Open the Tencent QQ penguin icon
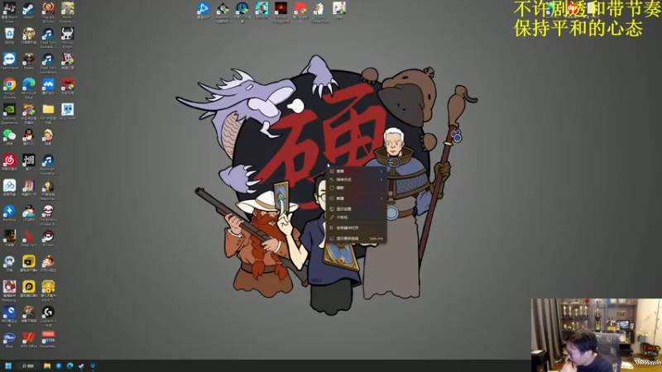This screenshot has width=662, height=372. 29,137
